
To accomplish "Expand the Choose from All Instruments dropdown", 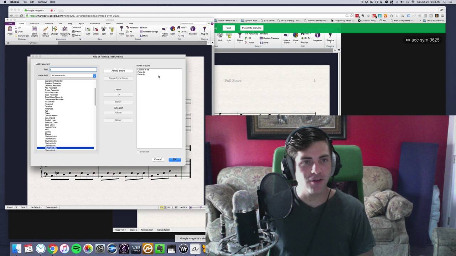I will pyautogui.click(x=73, y=75).
